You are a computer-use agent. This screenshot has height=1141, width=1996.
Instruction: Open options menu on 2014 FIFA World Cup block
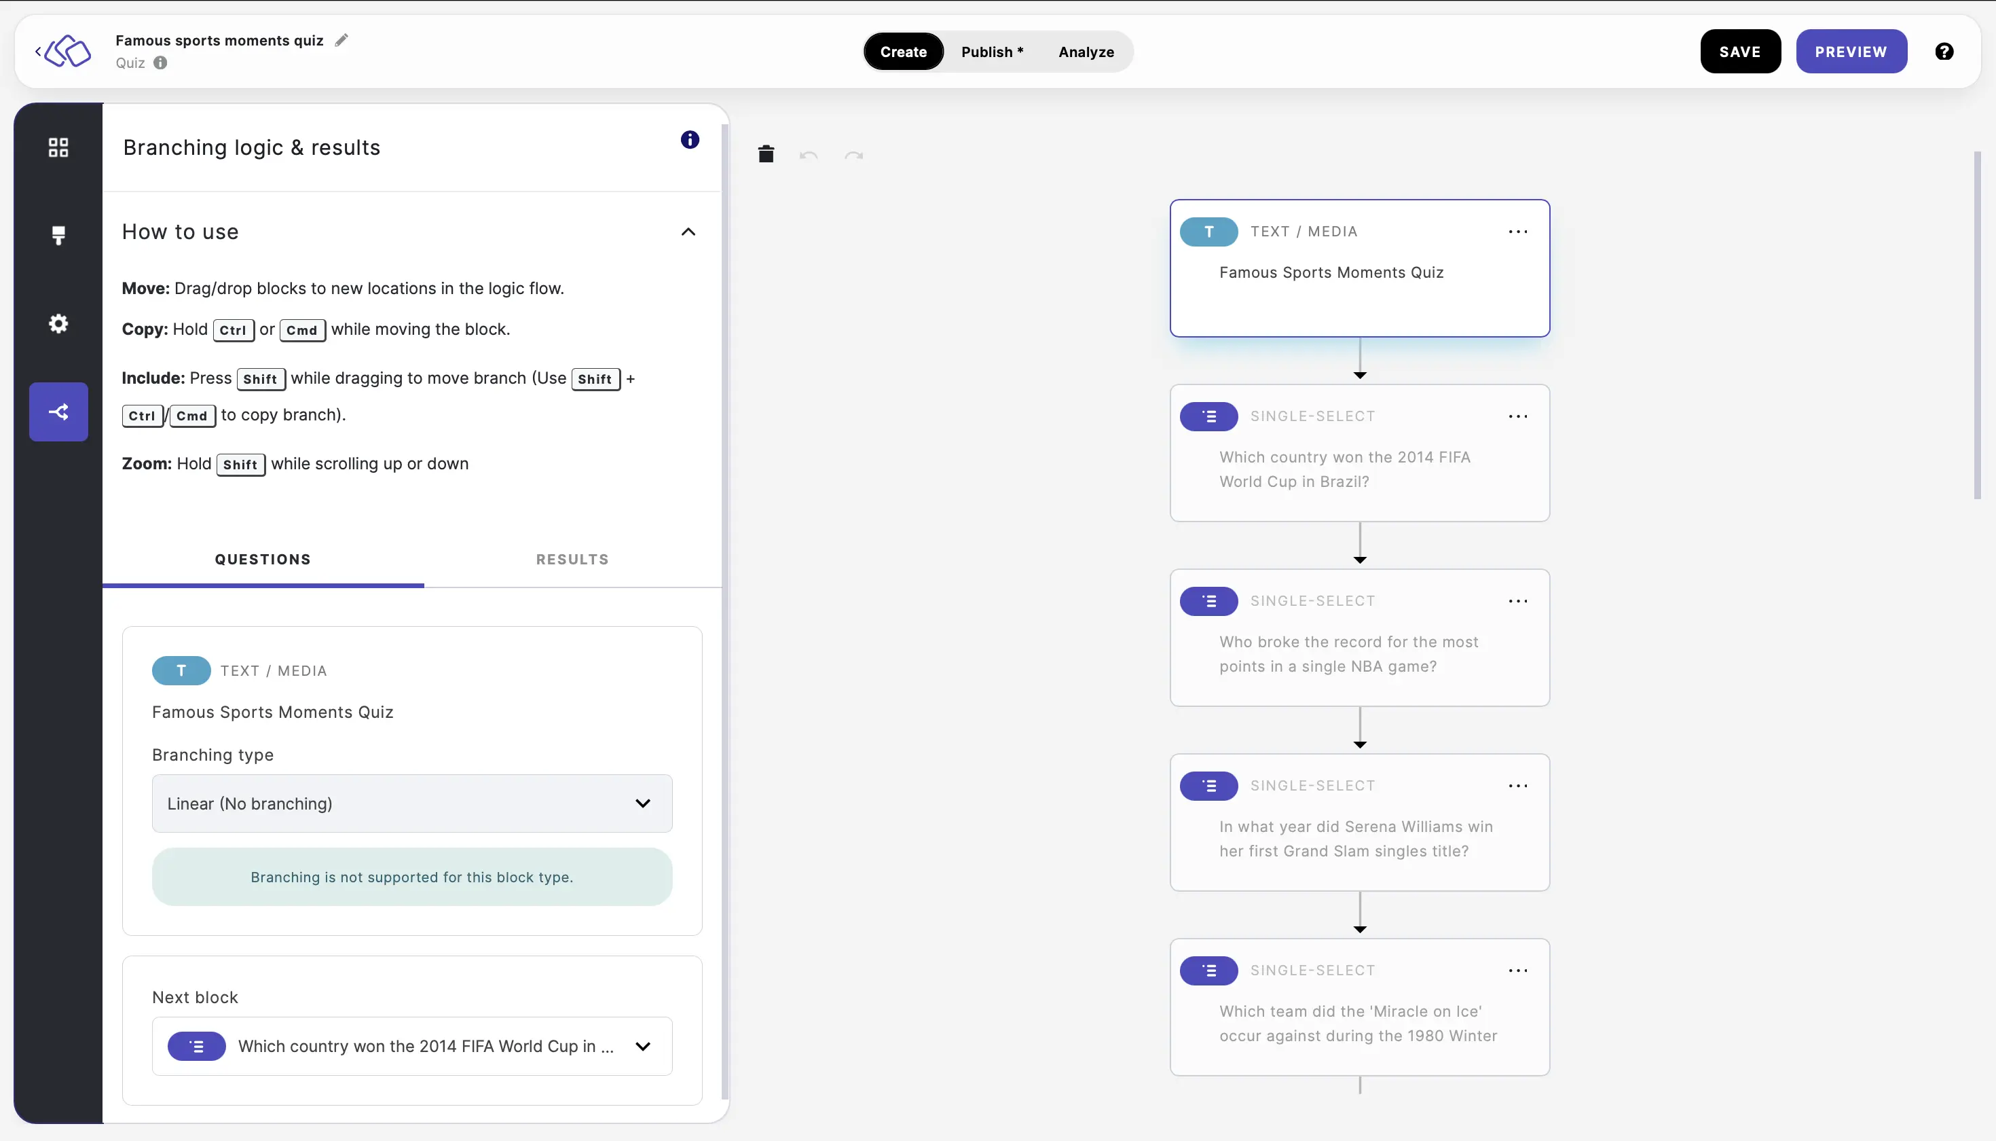(1517, 417)
